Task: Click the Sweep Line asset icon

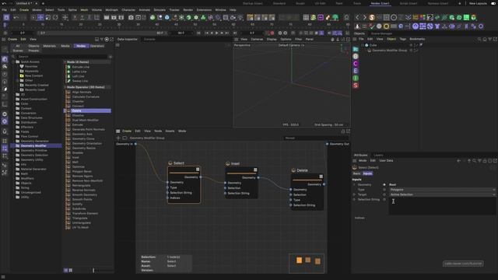Action: [68, 81]
